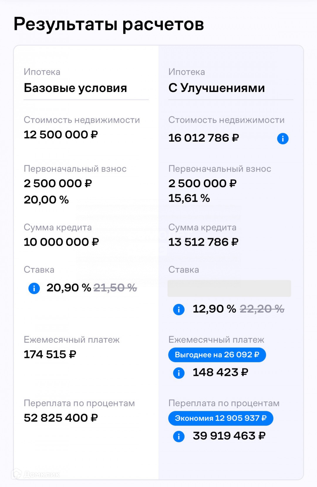
Task: Tap info icon beside 12,90 % rate
Action: point(179,309)
